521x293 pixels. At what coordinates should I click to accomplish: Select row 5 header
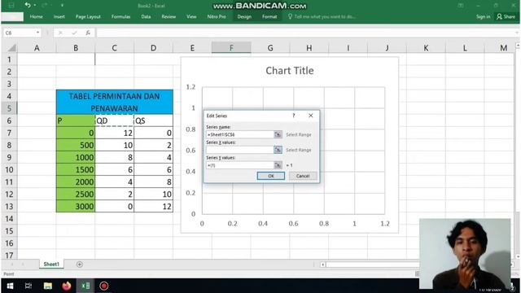point(9,108)
